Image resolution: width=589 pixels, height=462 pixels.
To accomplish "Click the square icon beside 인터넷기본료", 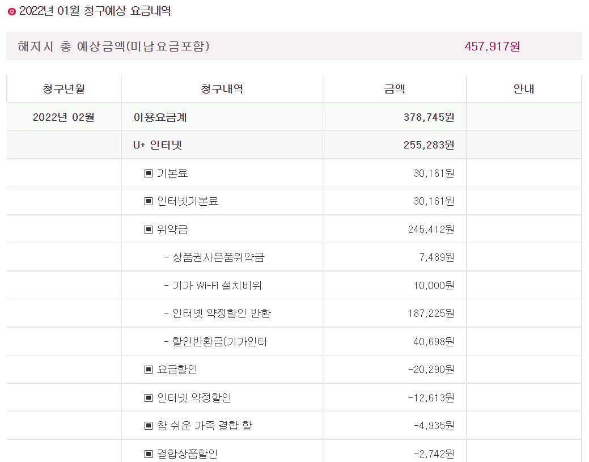I will point(149,201).
